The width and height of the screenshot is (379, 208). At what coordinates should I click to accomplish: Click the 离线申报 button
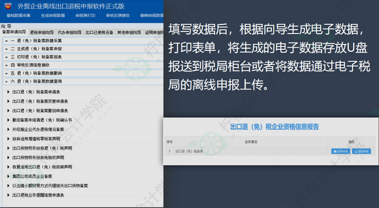pyautogui.click(x=361, y=152)
